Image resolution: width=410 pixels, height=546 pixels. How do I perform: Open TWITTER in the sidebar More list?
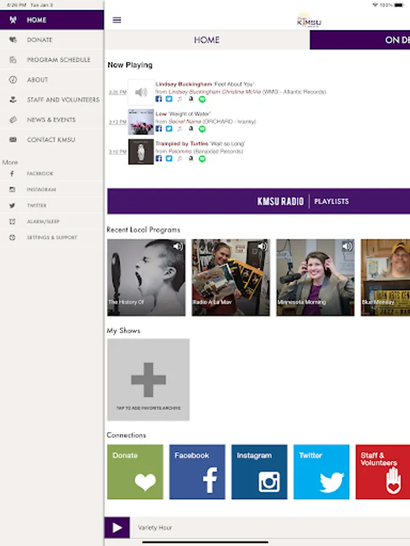coord(52,206)
